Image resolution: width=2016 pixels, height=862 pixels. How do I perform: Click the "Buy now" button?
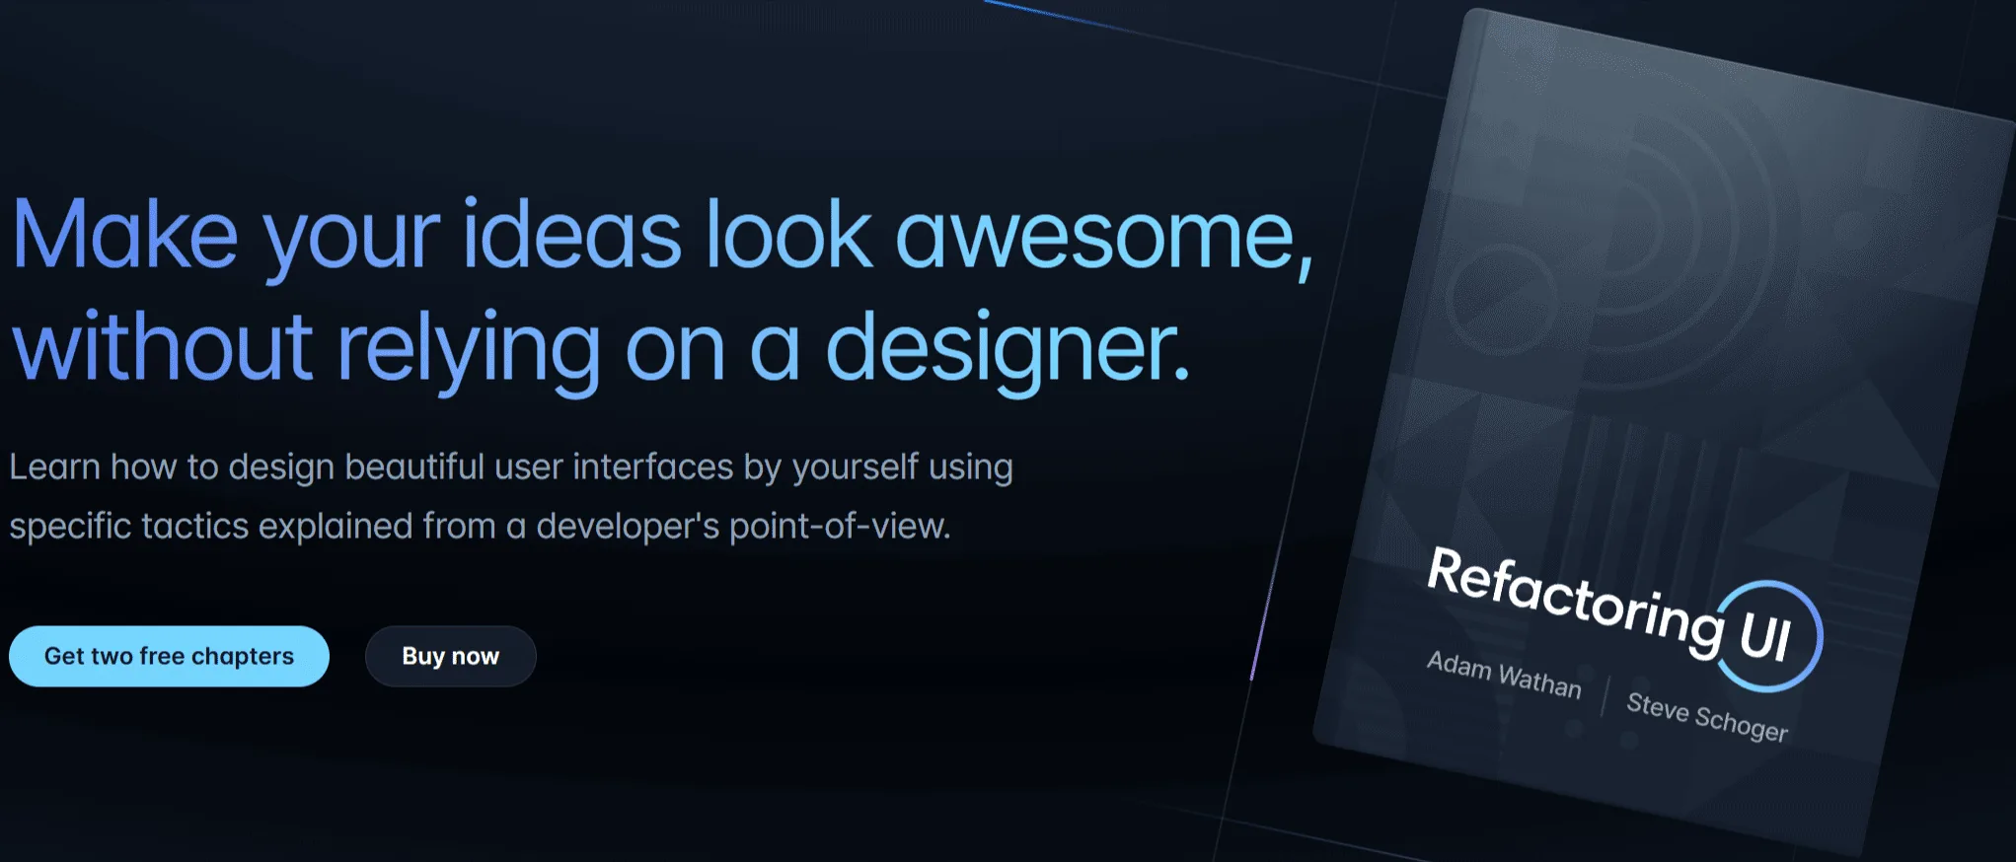[x=450, y=656]
